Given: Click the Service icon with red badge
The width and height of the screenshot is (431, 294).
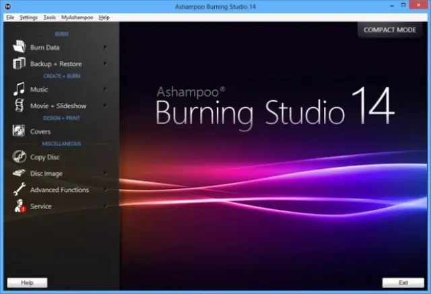Looking at the screenshot, I should tap(18, 207).
